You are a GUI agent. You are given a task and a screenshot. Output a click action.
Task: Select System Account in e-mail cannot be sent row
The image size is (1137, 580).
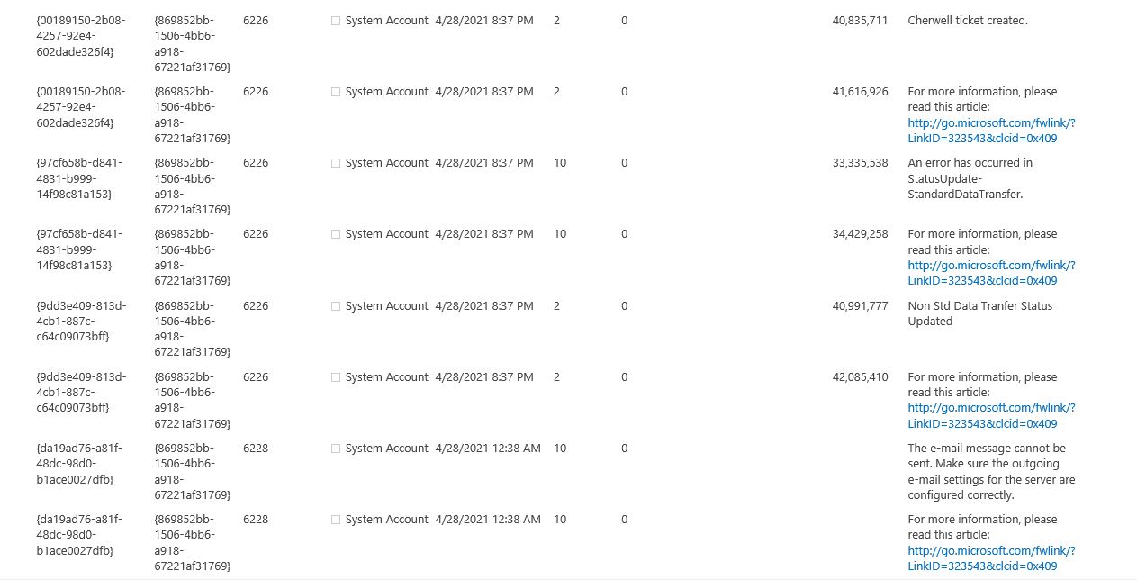point(387,449)
